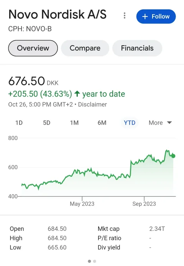Viewport: 184px width, 266px height.
Task: Go to second page indicator dot
Action: click(x=95, y=261)
